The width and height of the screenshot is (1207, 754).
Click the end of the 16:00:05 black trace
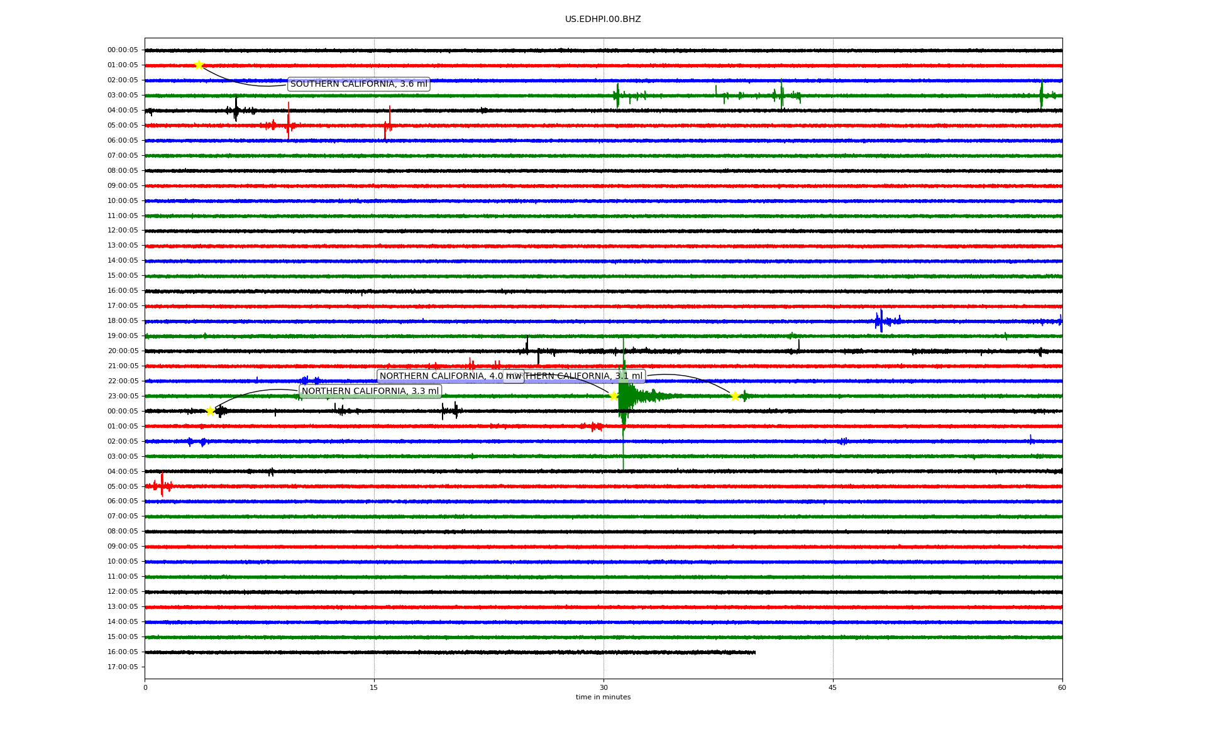point(754,652)
